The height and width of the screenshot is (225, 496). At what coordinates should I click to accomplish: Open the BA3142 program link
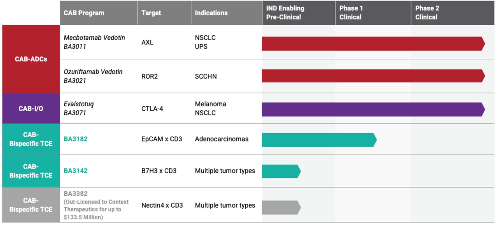[x=75, y=171]
